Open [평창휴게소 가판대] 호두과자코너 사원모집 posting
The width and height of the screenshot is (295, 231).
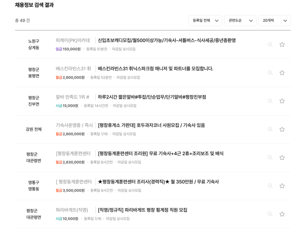tap(152, 125)
